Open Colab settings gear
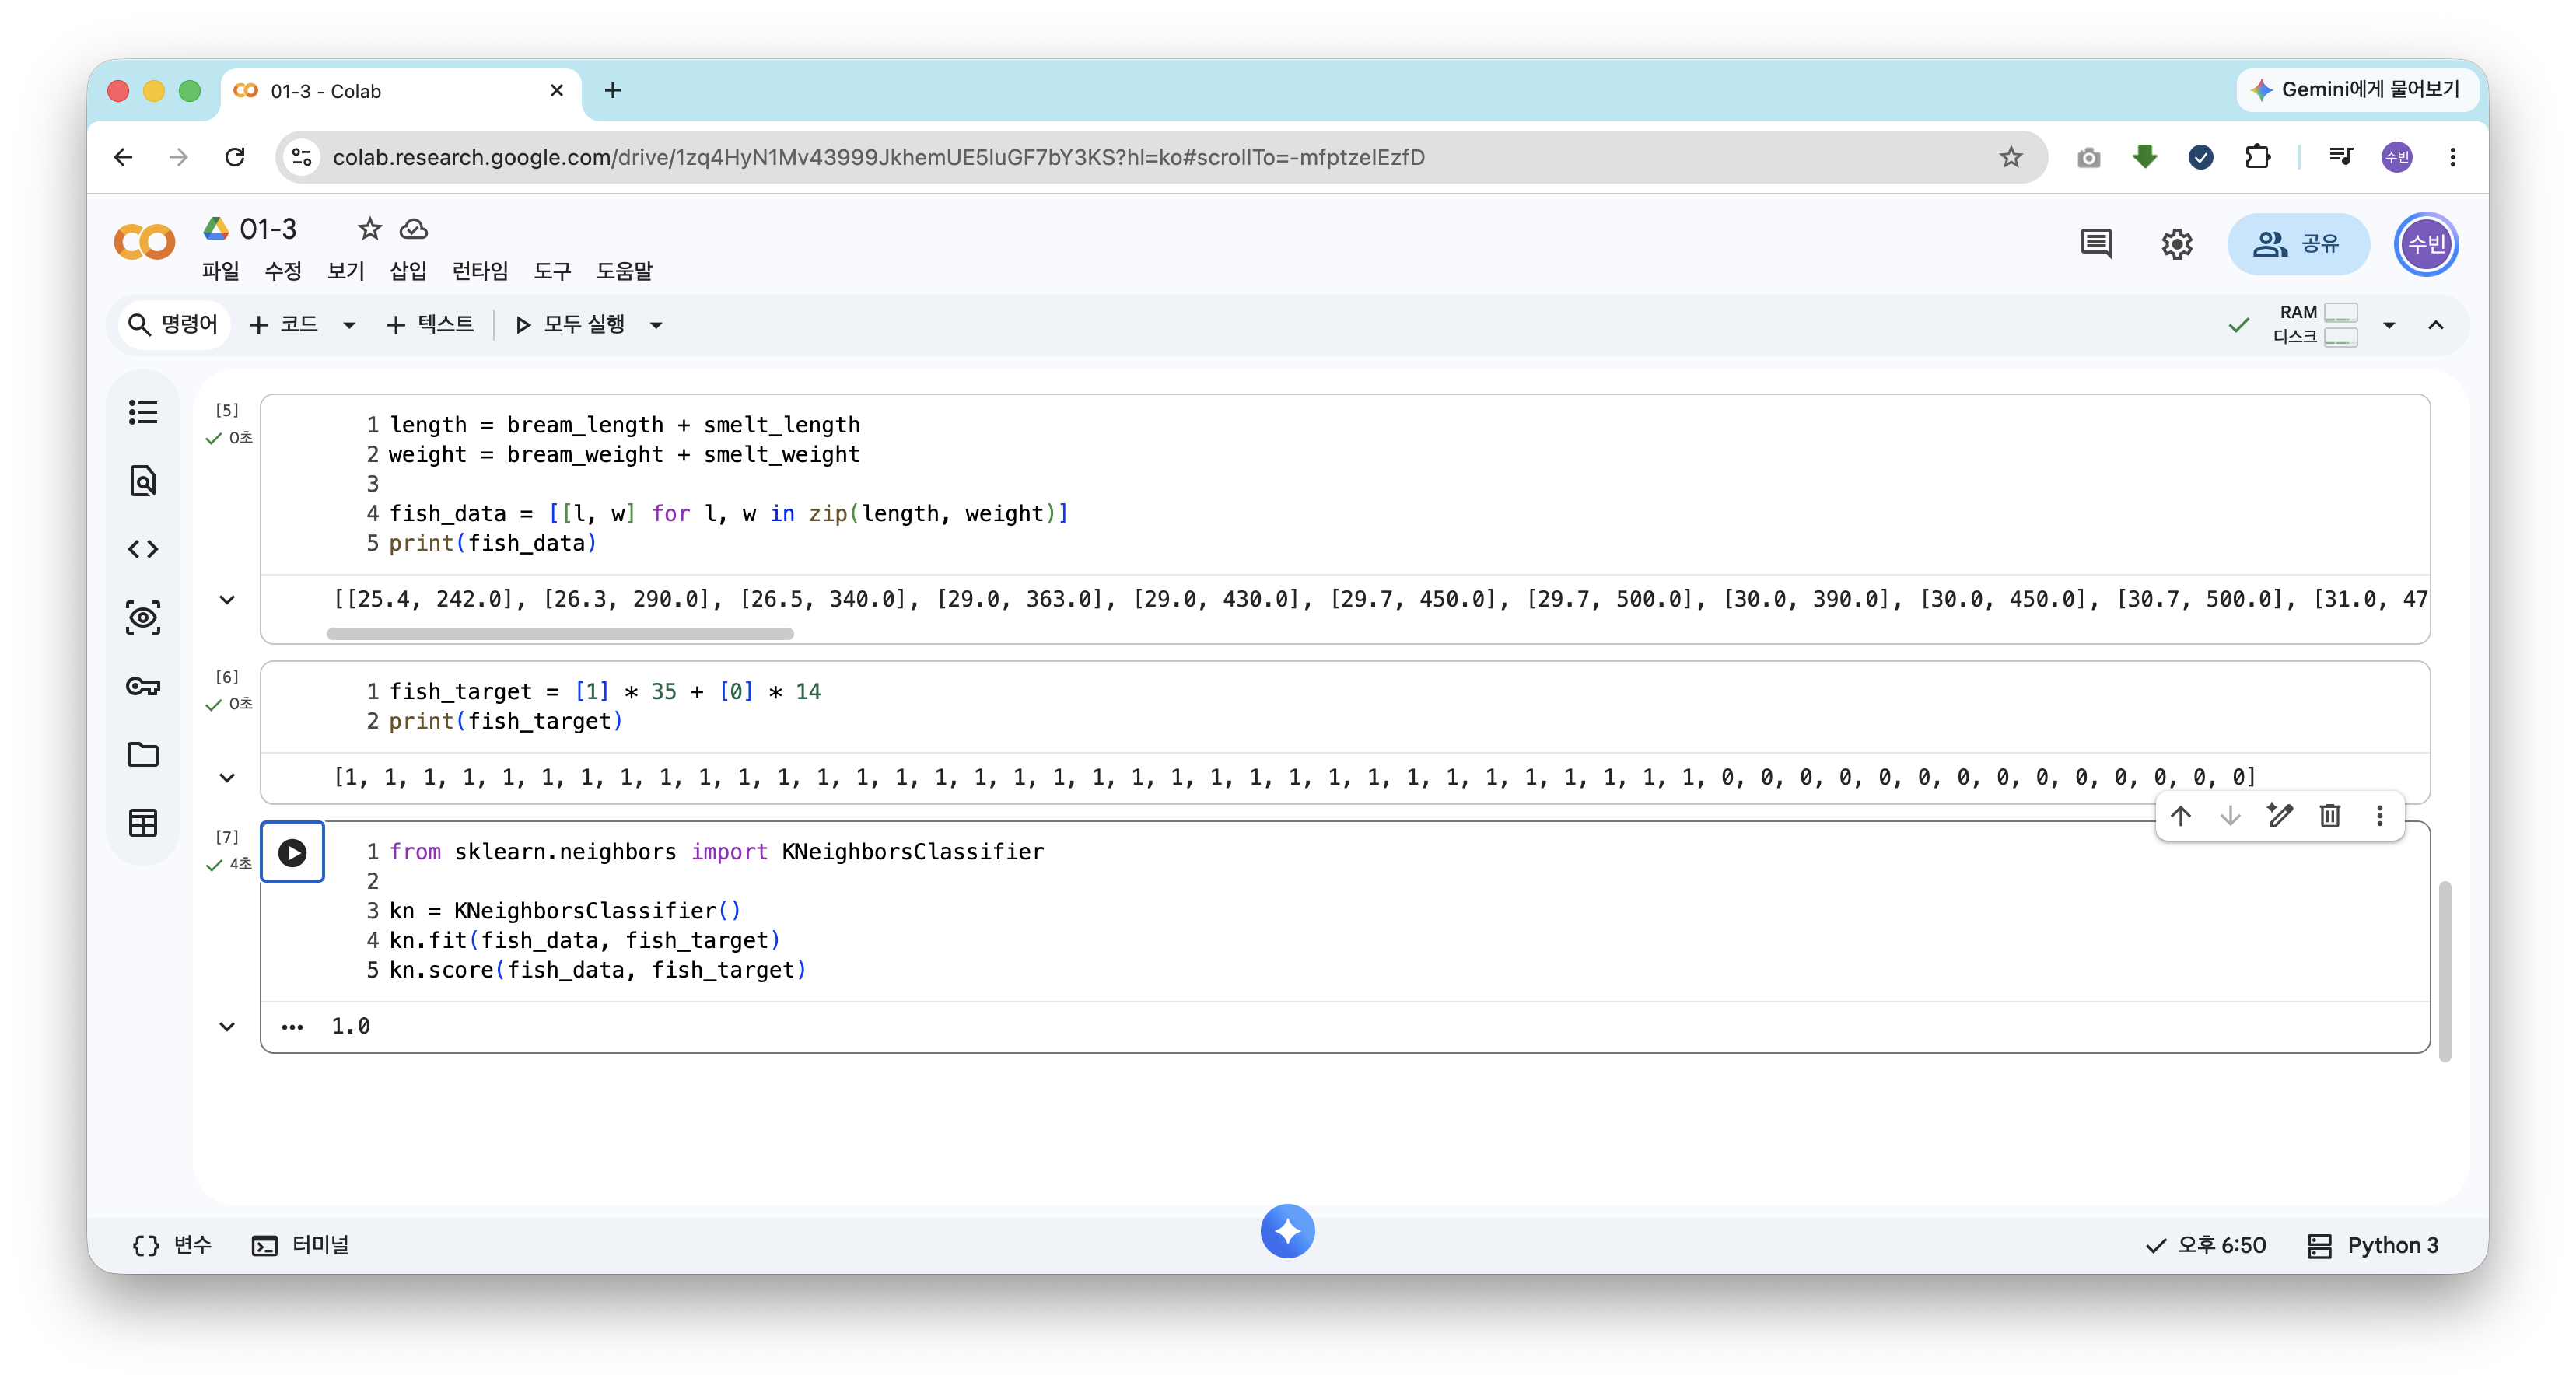The image size is (2576, 1389). pyautogui.click(x=2177, y=244)
